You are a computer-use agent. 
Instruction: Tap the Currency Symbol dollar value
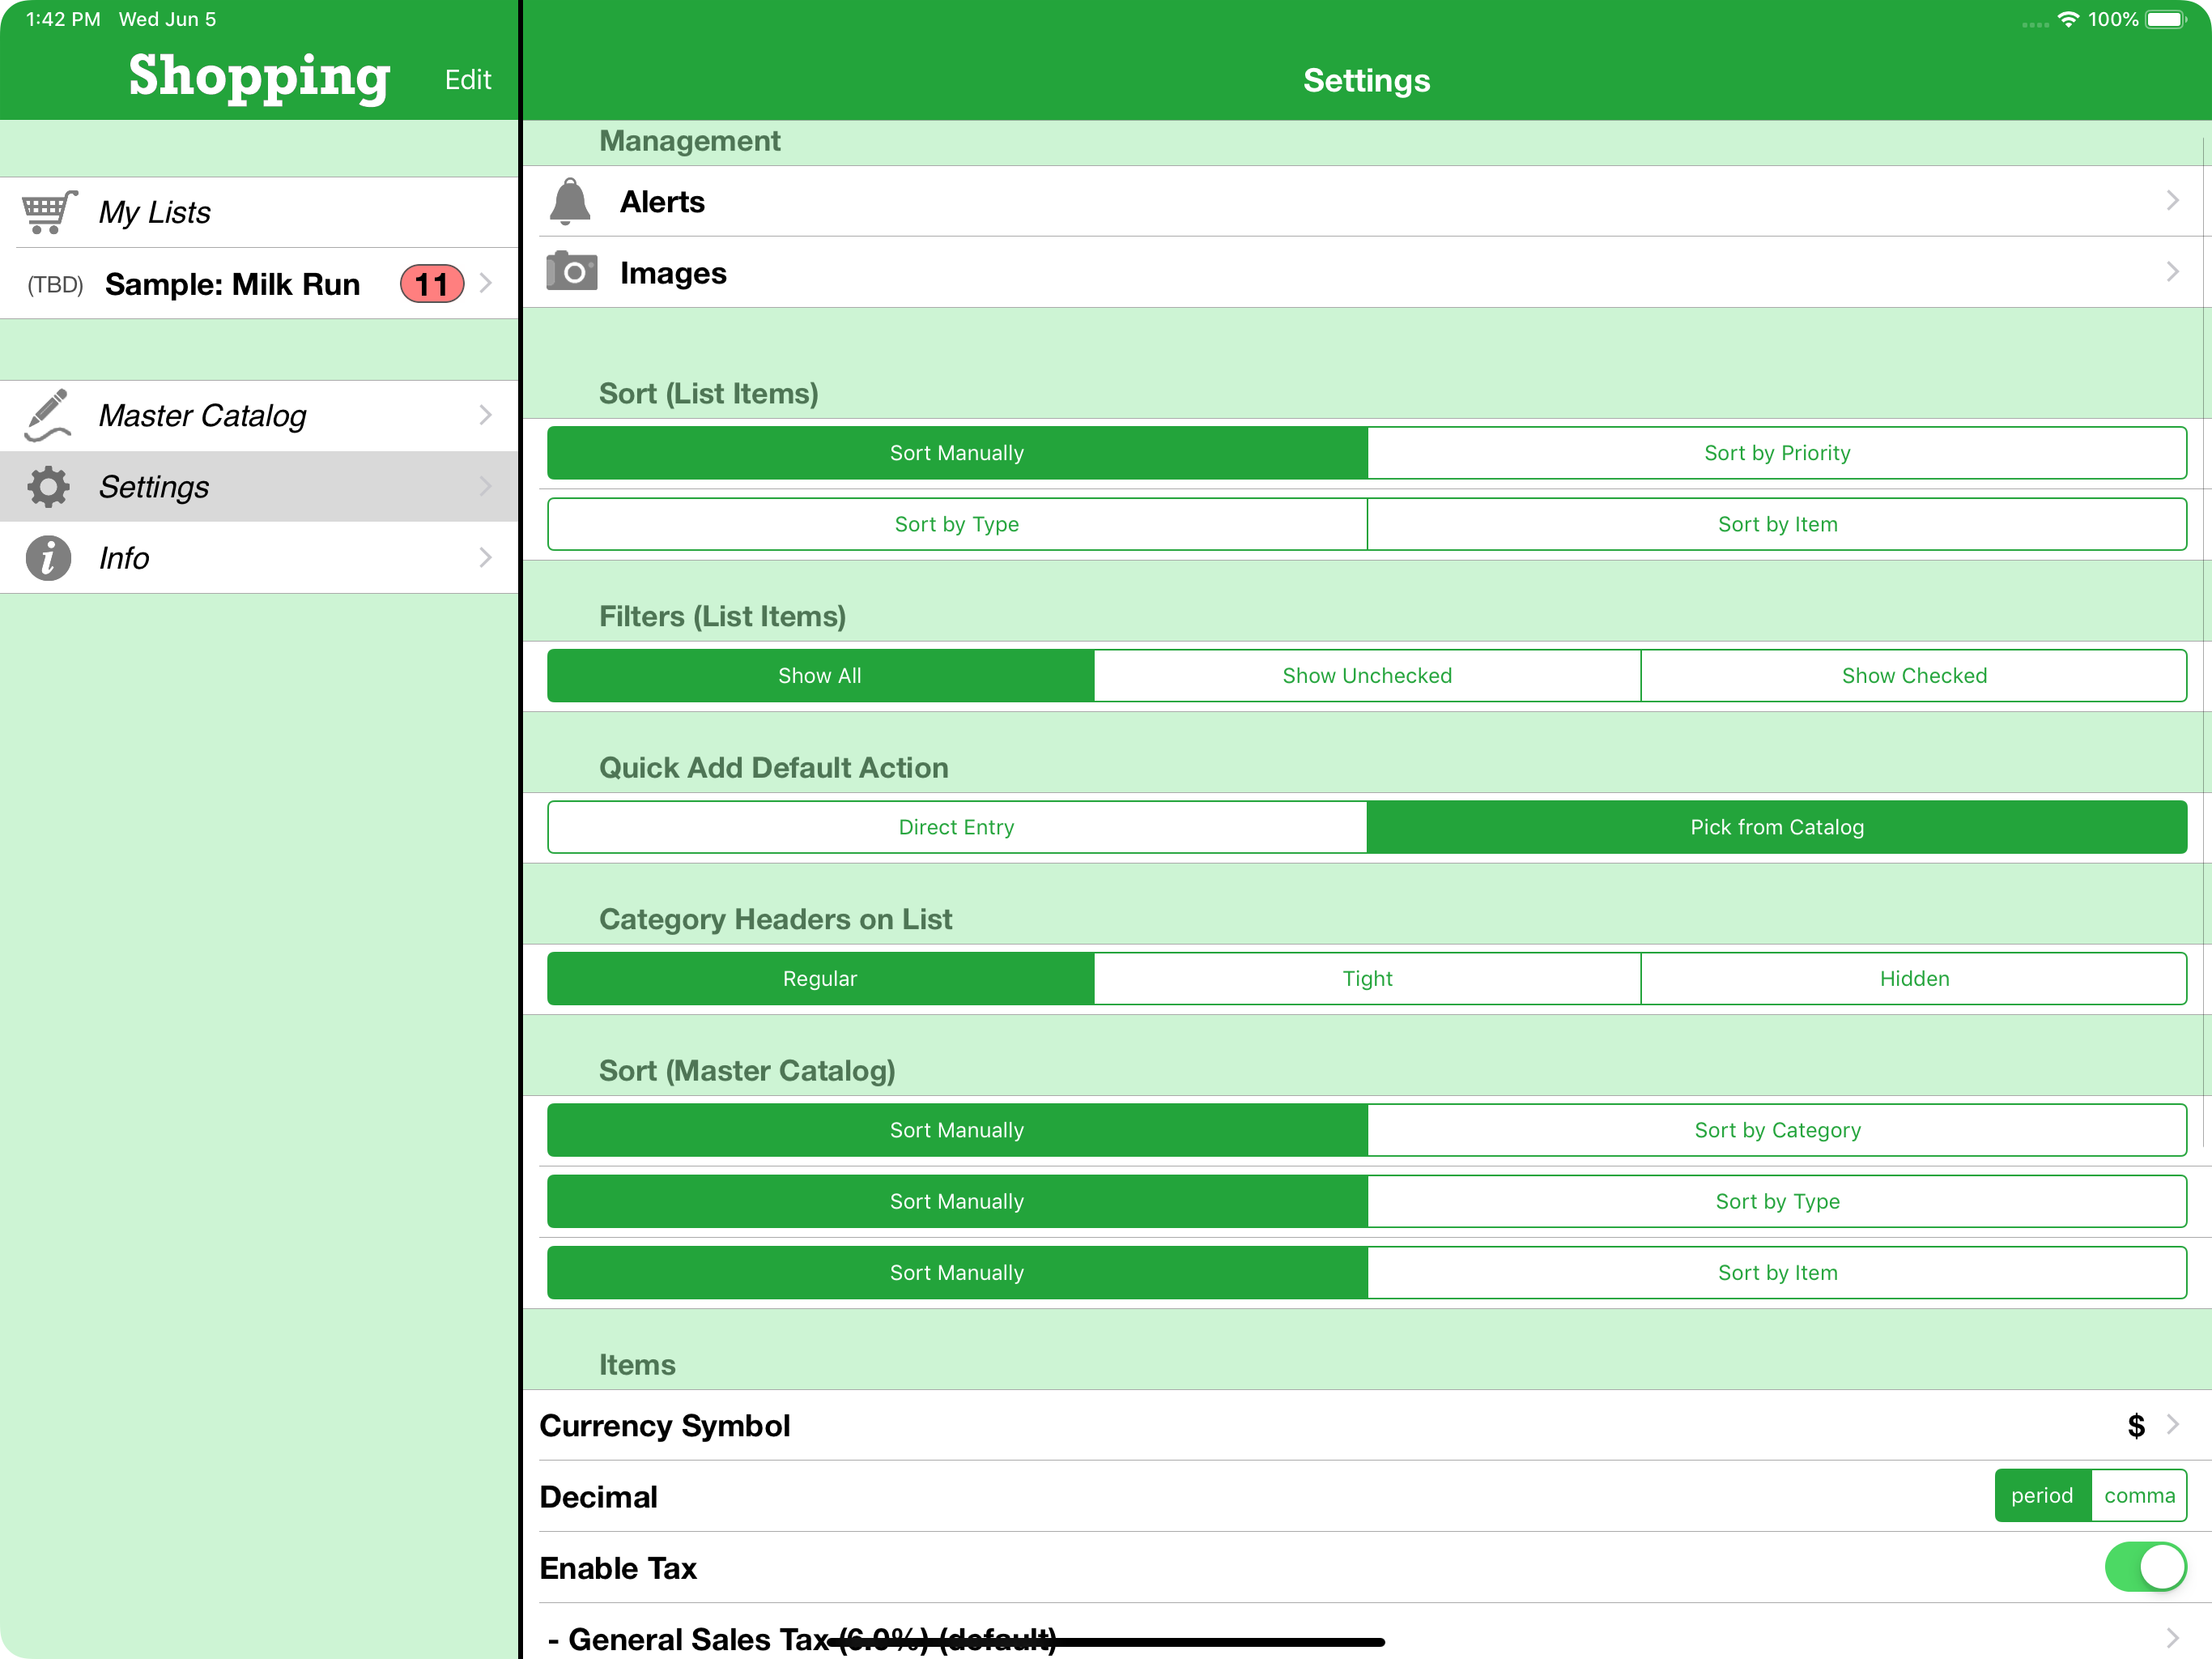[x=2136, y=1425]
